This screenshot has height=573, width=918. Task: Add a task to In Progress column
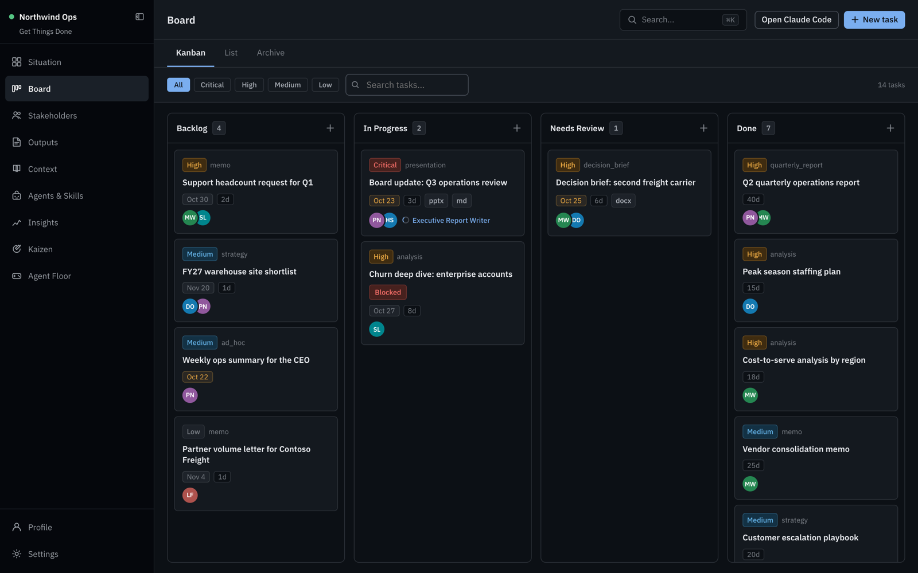point(517,128)
